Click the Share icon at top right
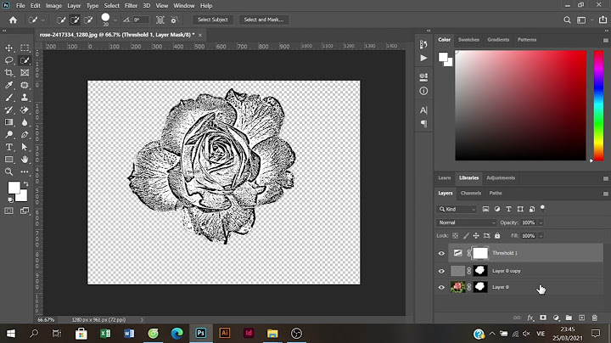611x343 pixels. pyautogui.click(x=603, y=20)
